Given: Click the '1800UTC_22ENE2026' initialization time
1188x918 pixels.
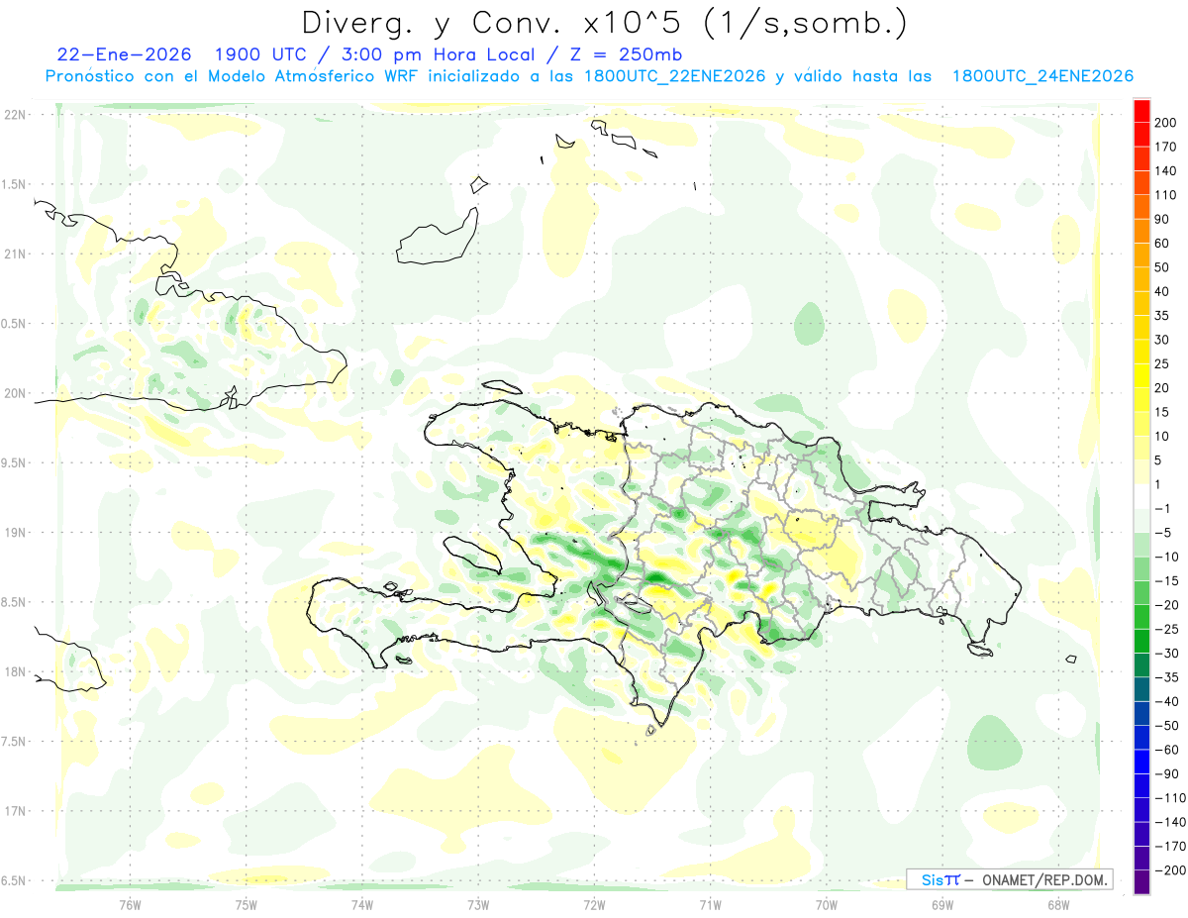Looking at the screenshot, I should pos(675,76).
